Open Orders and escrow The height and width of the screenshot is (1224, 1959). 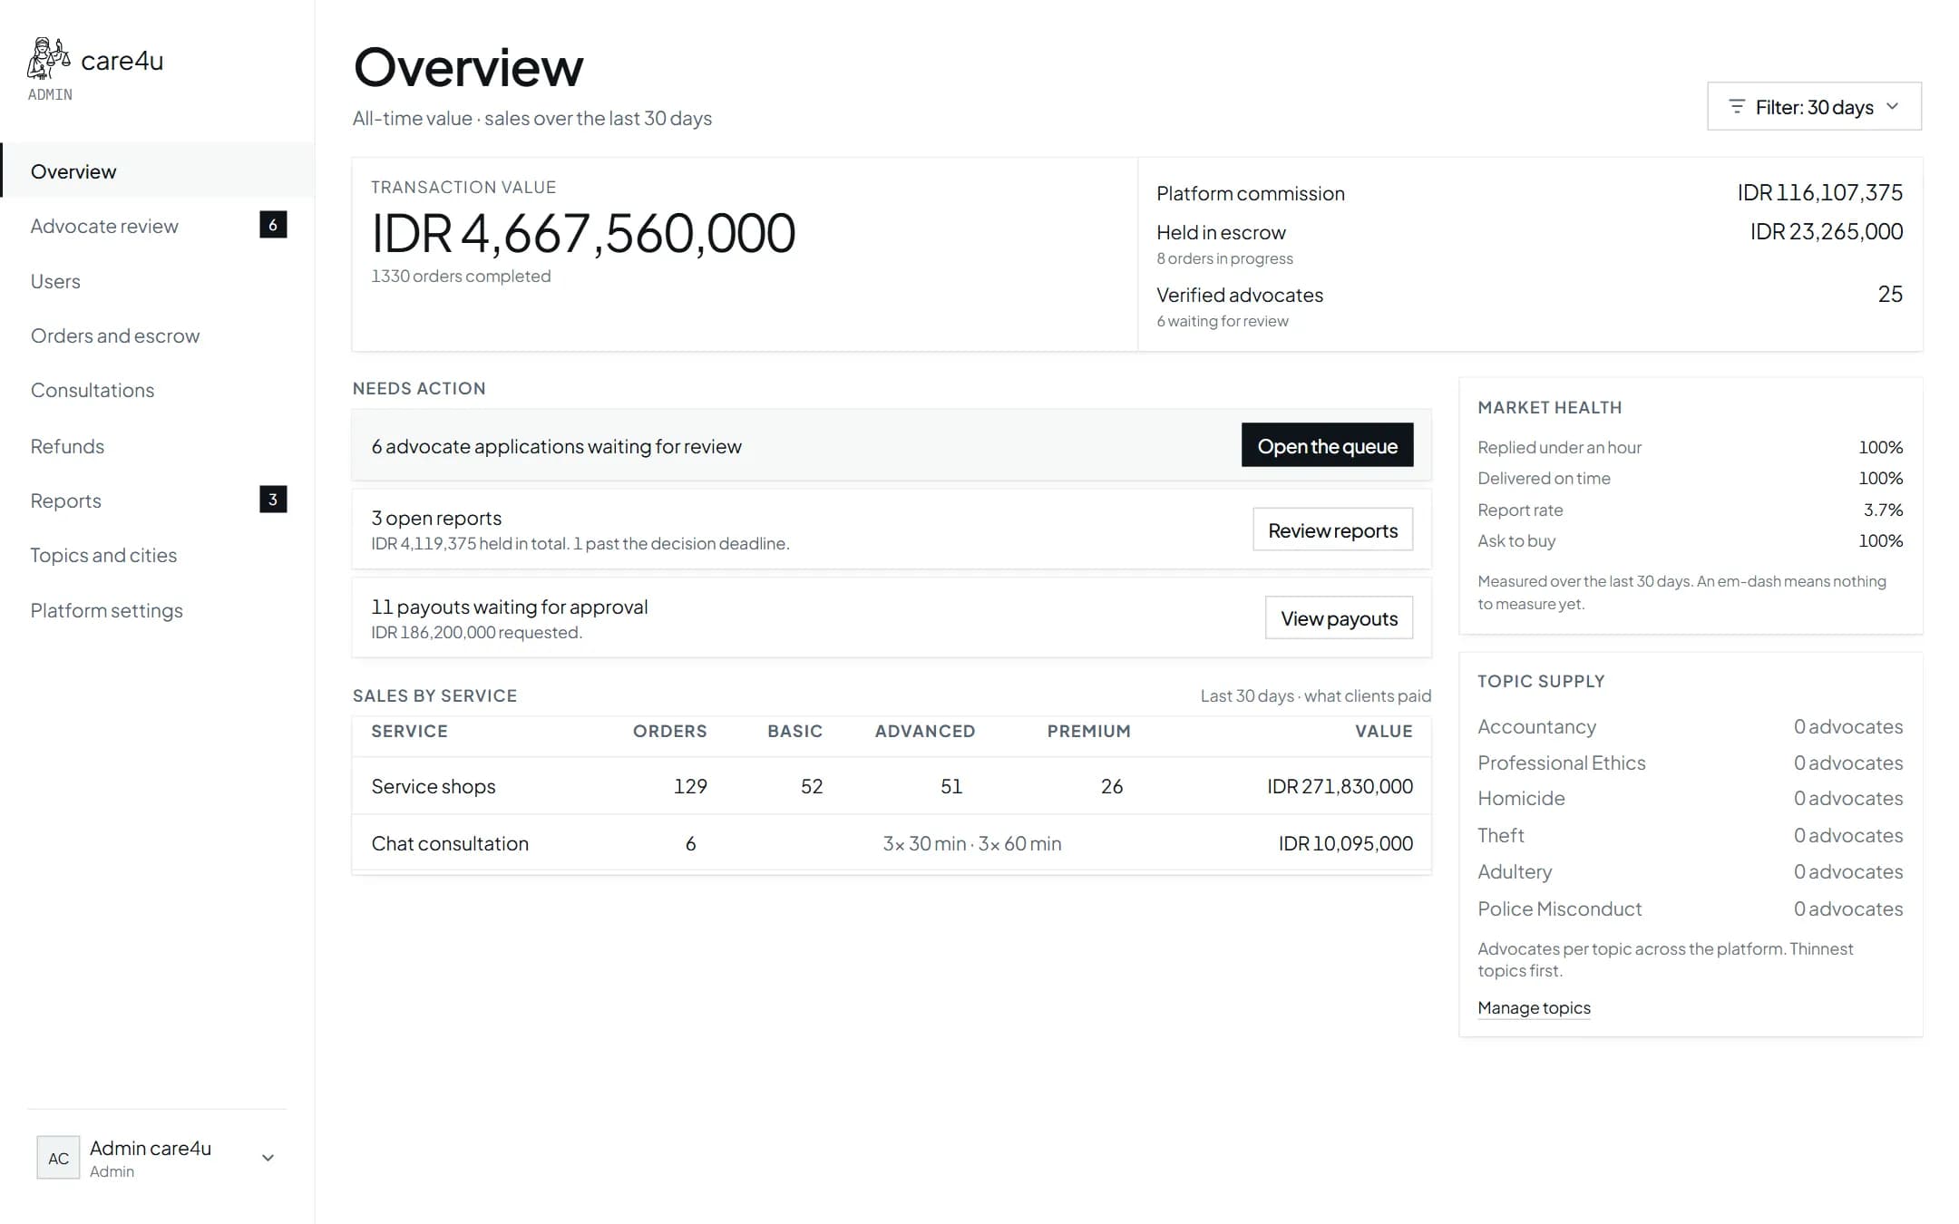(115, 335)
